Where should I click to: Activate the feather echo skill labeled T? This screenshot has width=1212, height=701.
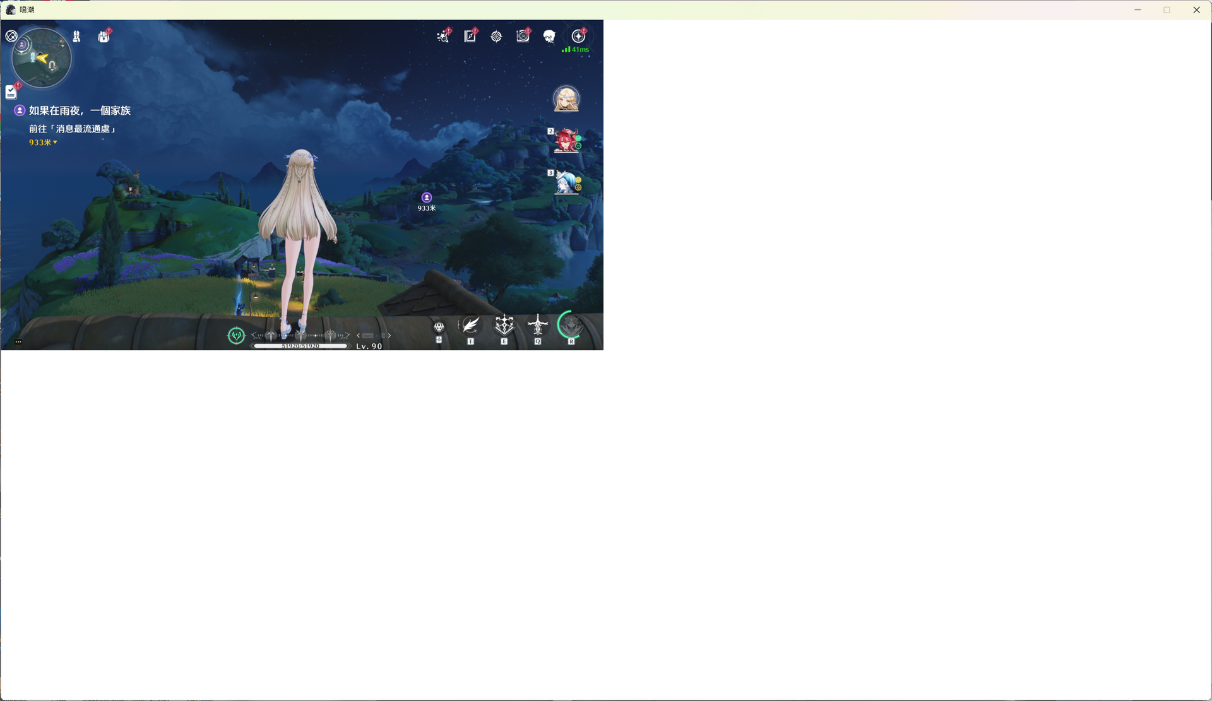click(x=470, y=326)
